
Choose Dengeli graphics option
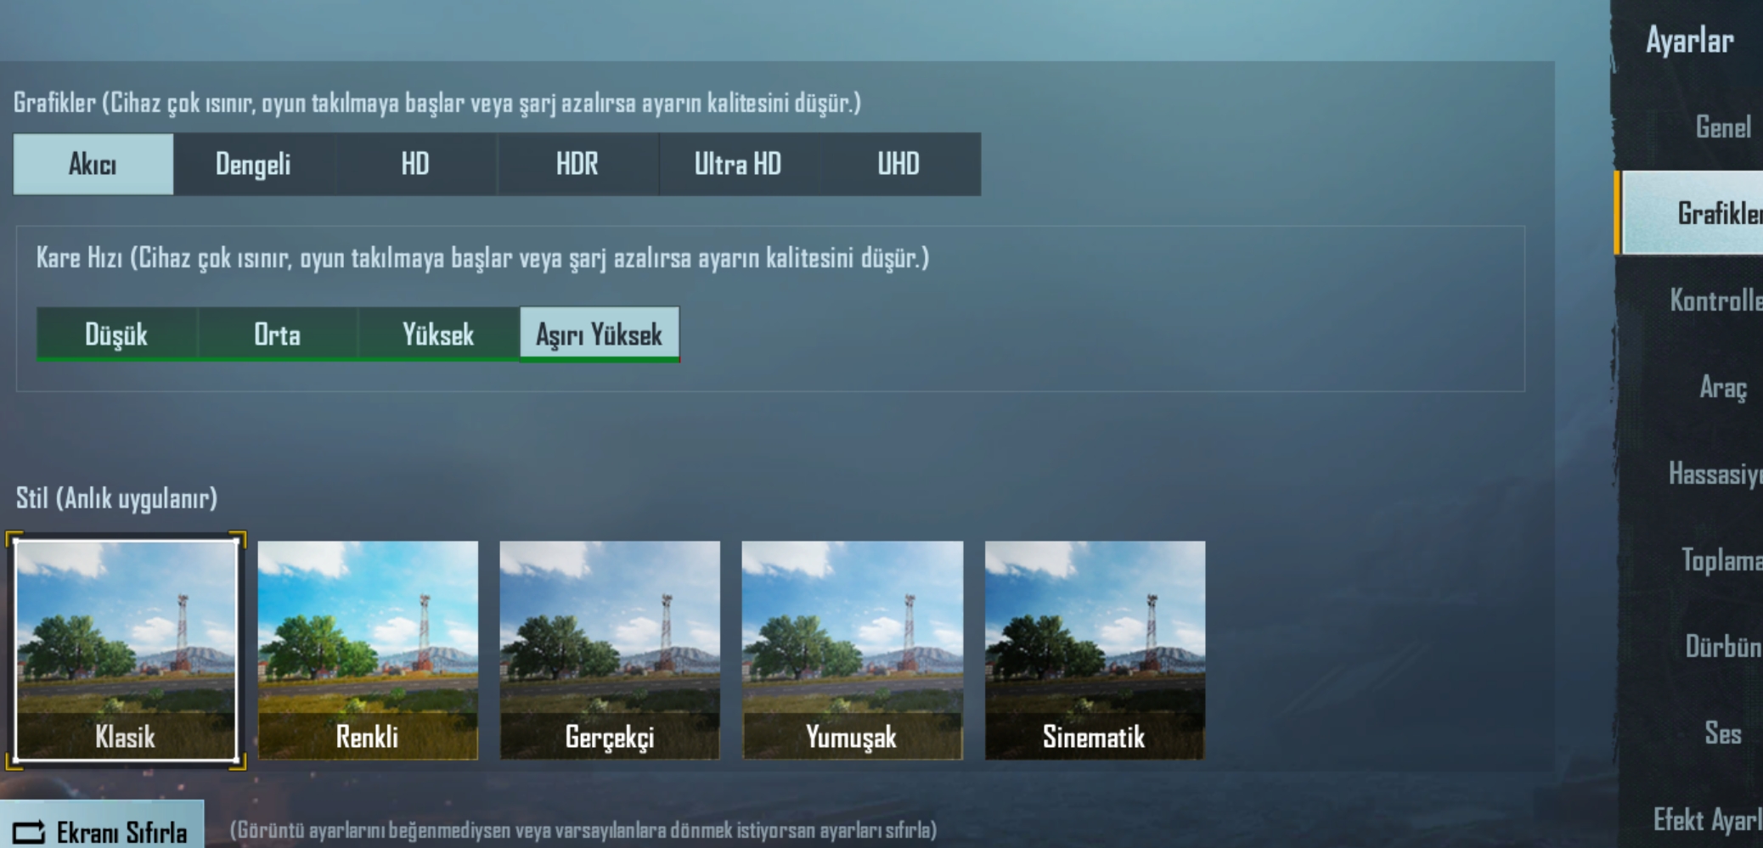click(x=254, y=164)
